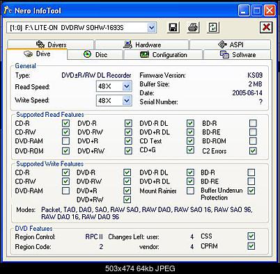This screenshot has height=274, width=280.
Task: Open the Software tab
Action: pyautogui.click(x=238, y=55)
